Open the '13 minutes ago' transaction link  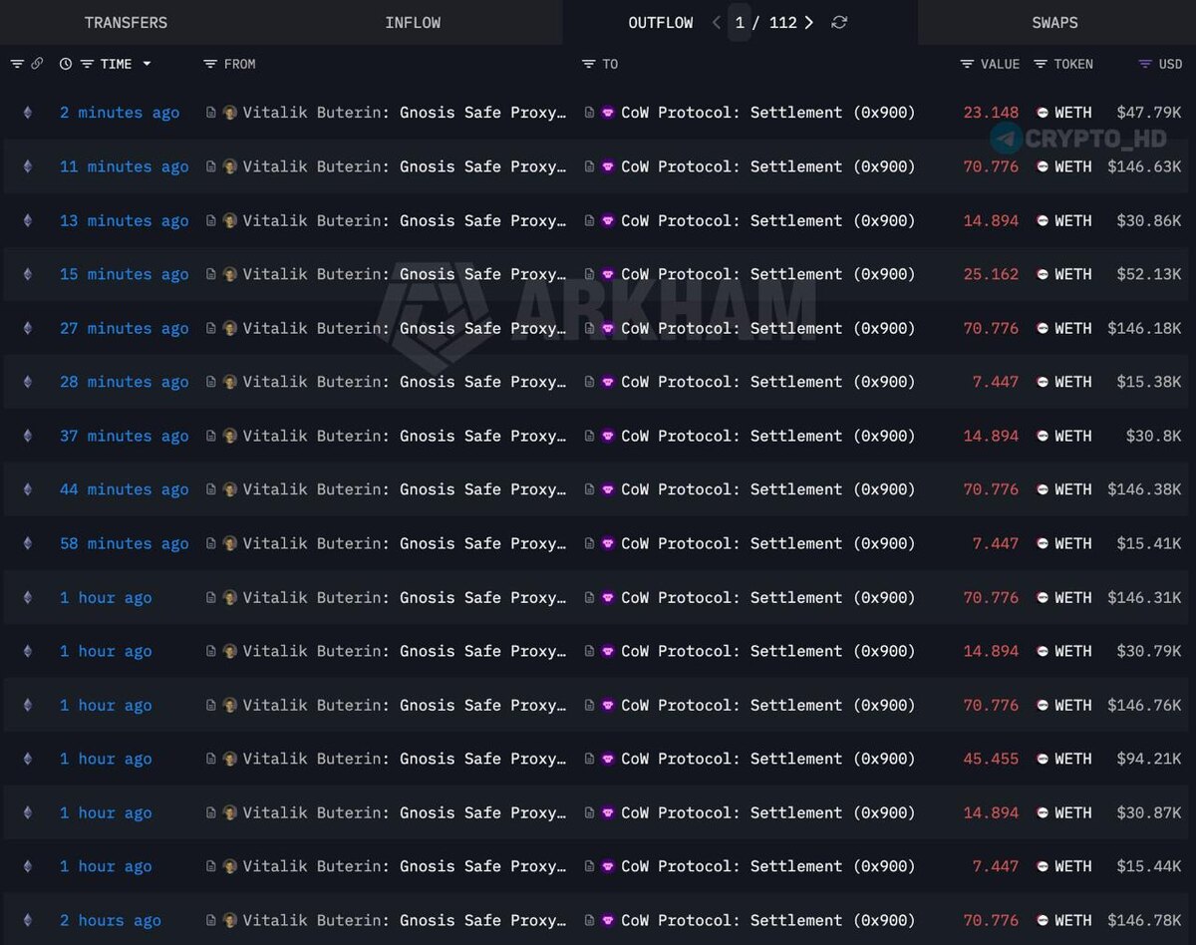[124, 220]
